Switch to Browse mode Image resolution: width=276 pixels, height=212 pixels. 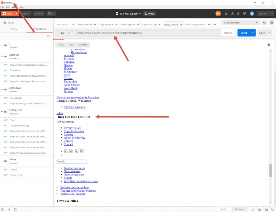[x=239, y=209]
